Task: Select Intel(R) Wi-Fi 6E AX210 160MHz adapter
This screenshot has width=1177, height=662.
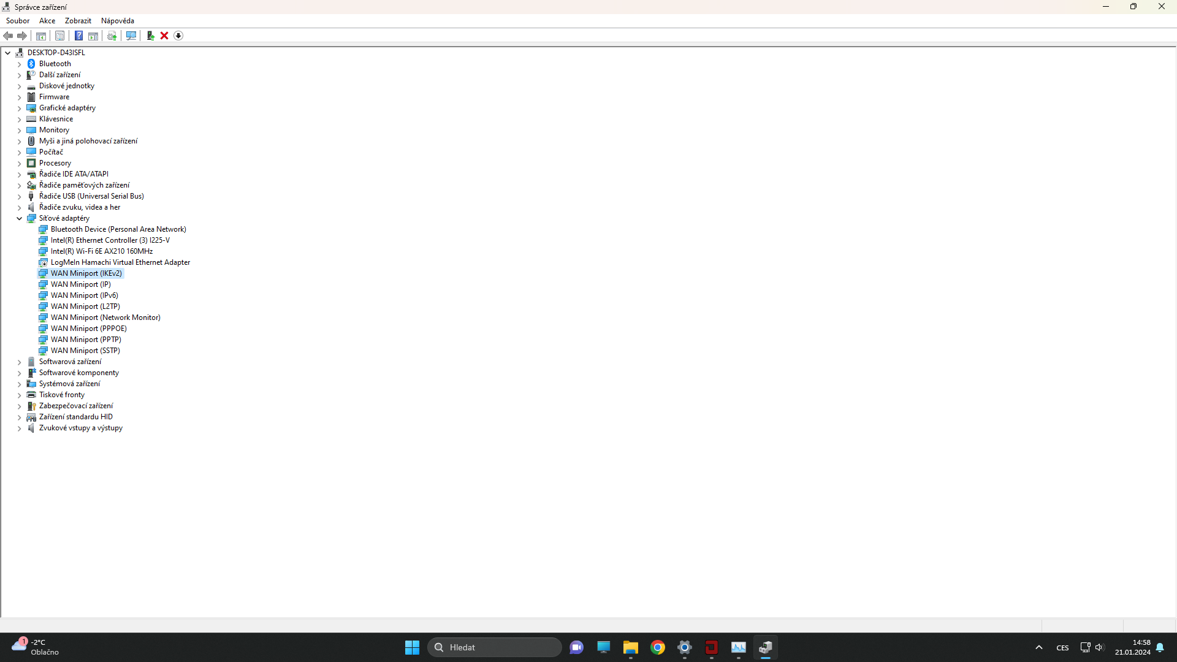Action: pos(102,251)
